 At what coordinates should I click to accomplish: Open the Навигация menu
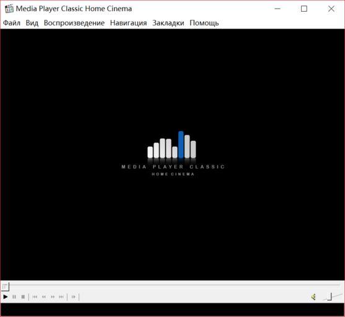(x=128, y=23)
